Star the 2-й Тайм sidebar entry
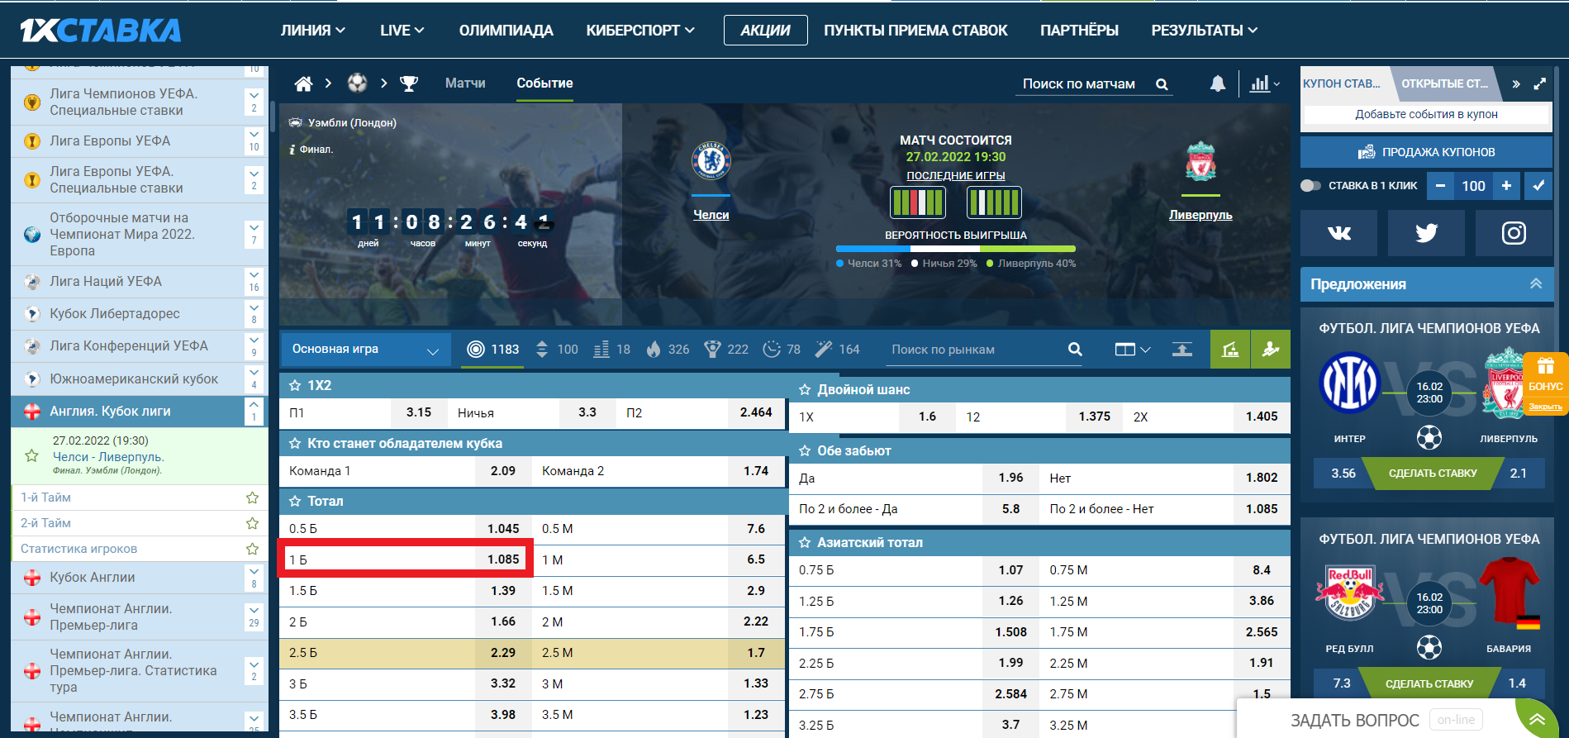Screen dimensions: 1569x738 coord(252,523)
